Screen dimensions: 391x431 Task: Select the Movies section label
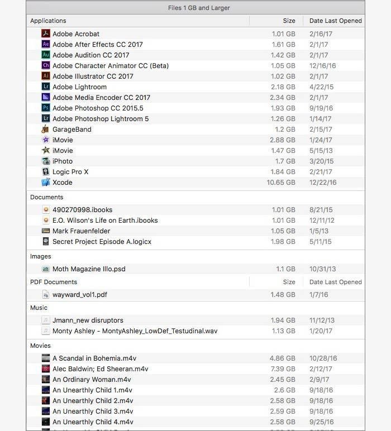[40, 346]
